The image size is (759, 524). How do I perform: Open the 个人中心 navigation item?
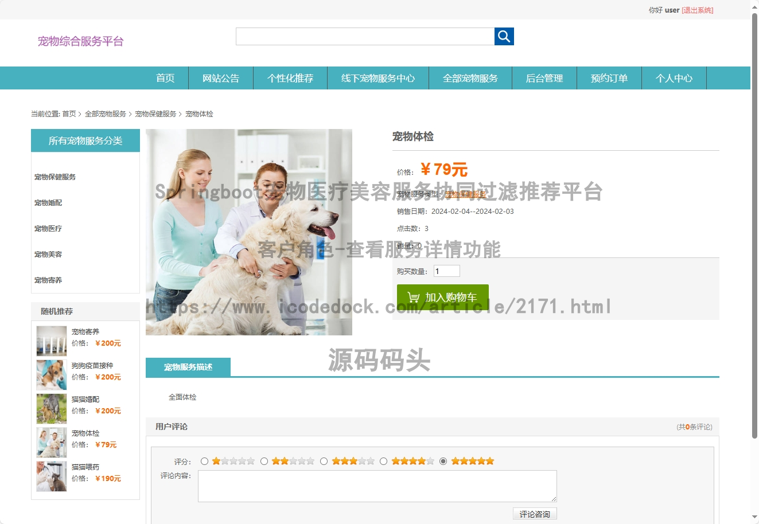[x=674, y=78]
